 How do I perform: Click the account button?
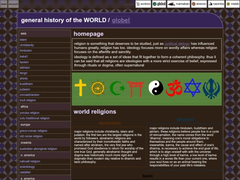click(x=13, y=4)
